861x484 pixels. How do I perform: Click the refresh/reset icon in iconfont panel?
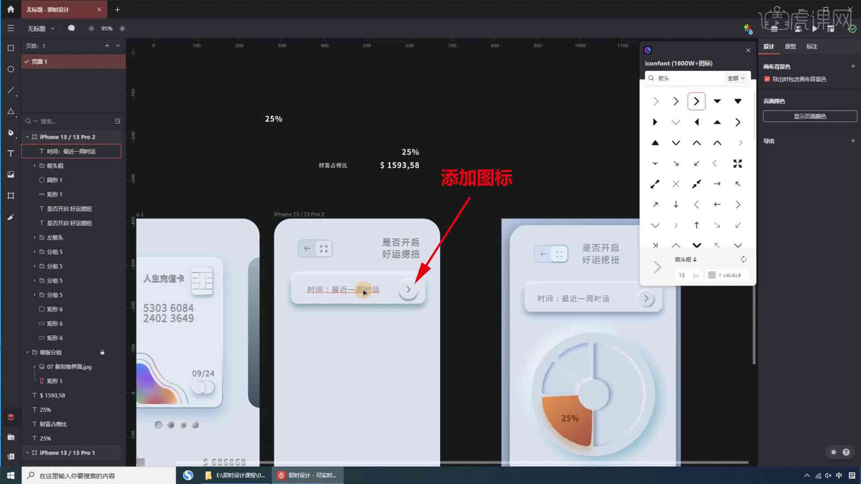pos(744,259)
